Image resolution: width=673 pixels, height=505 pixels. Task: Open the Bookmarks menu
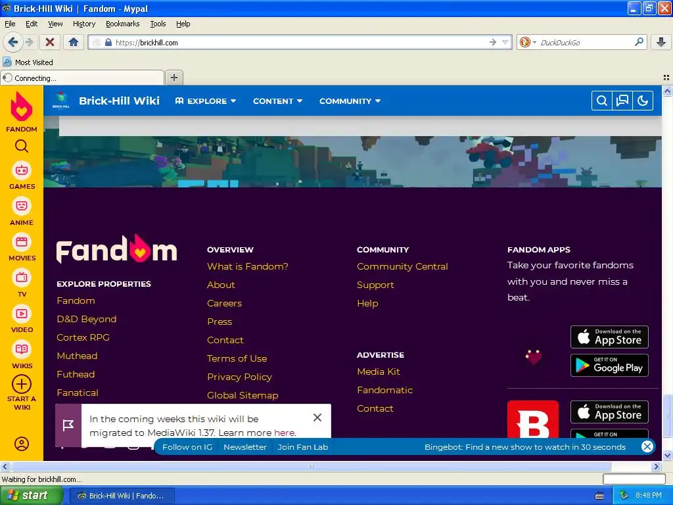click(123, 24)
